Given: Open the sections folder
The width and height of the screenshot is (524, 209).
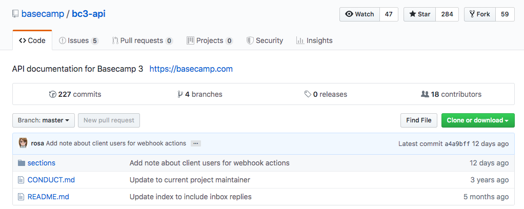Looking at the screenshot, I should click(42, 163).
